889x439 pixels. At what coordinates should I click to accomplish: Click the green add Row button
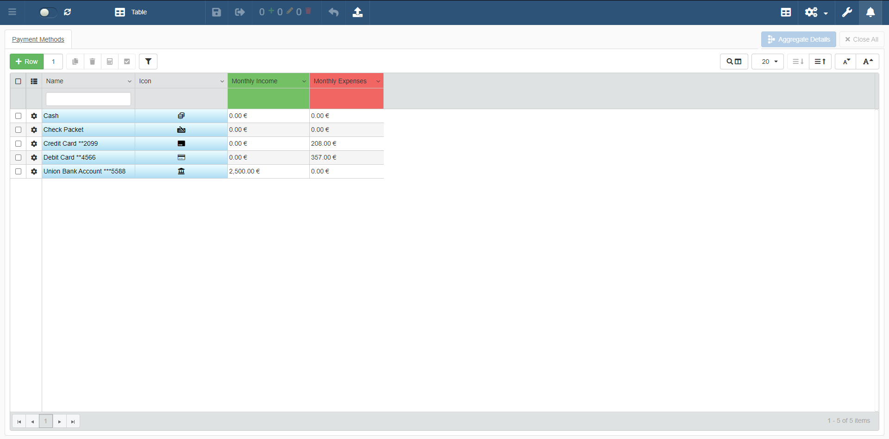27,62
